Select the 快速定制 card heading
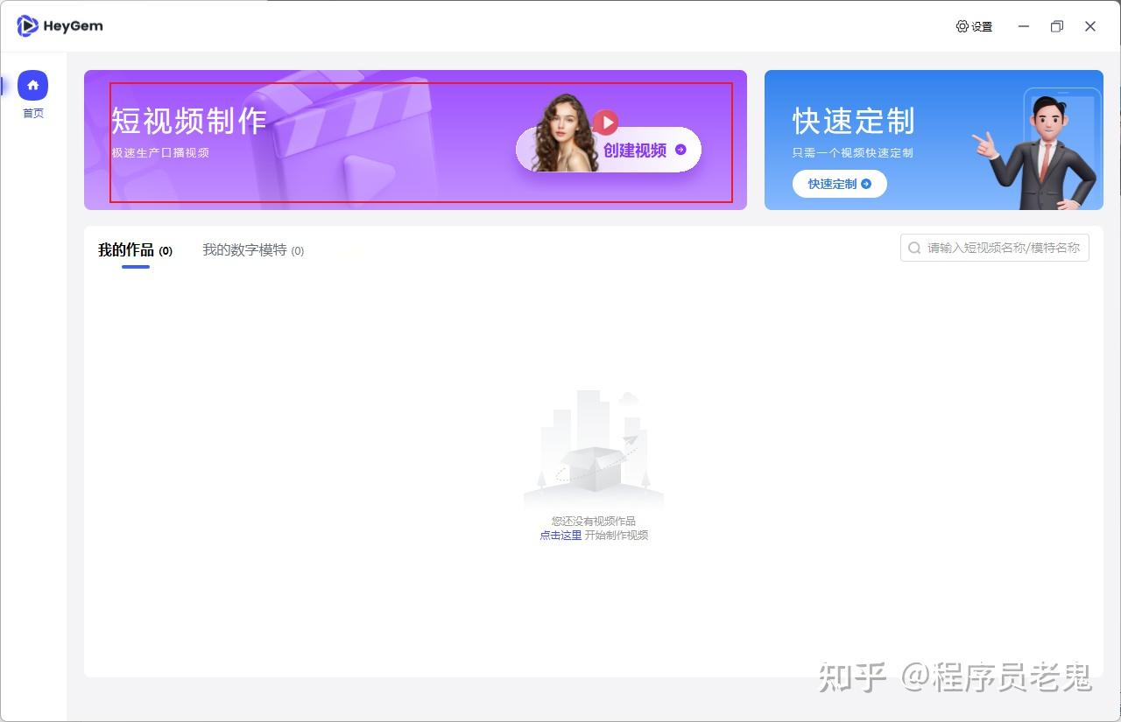This screenshot has width=1121, height=722. pos(854,121)
